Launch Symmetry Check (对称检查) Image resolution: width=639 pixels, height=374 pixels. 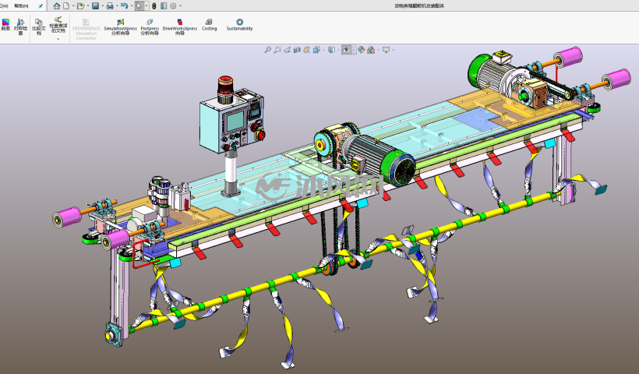click(x=20, y=26)
